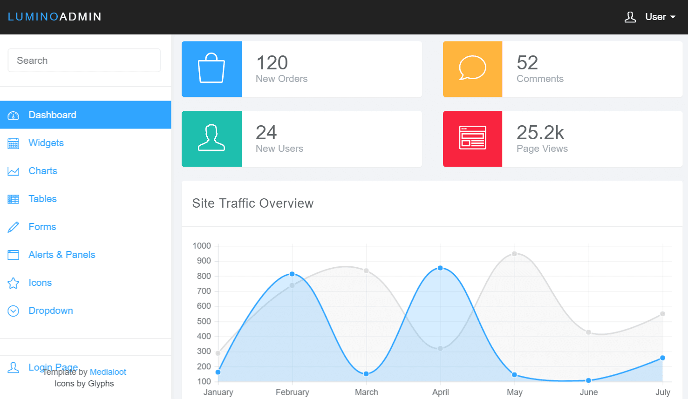Go to Tables in the sidebar
This screenshot has width=688, height=399.
coord(42,199)
